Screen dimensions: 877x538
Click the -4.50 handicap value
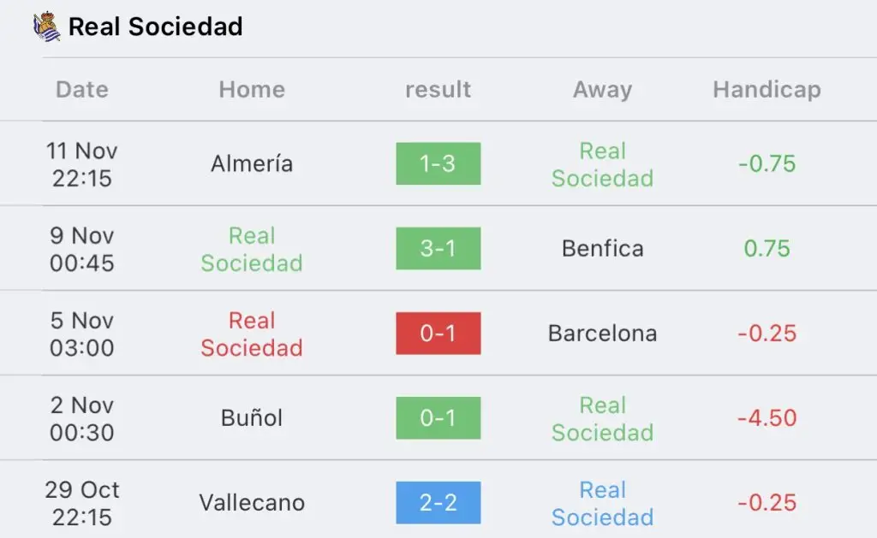click(767, 418)
